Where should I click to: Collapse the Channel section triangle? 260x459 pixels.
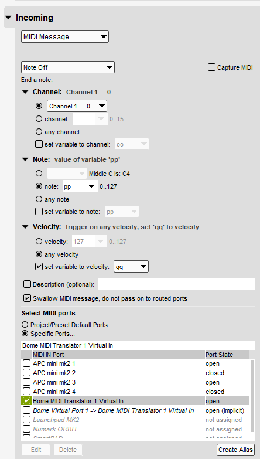(x=25, y=92)
